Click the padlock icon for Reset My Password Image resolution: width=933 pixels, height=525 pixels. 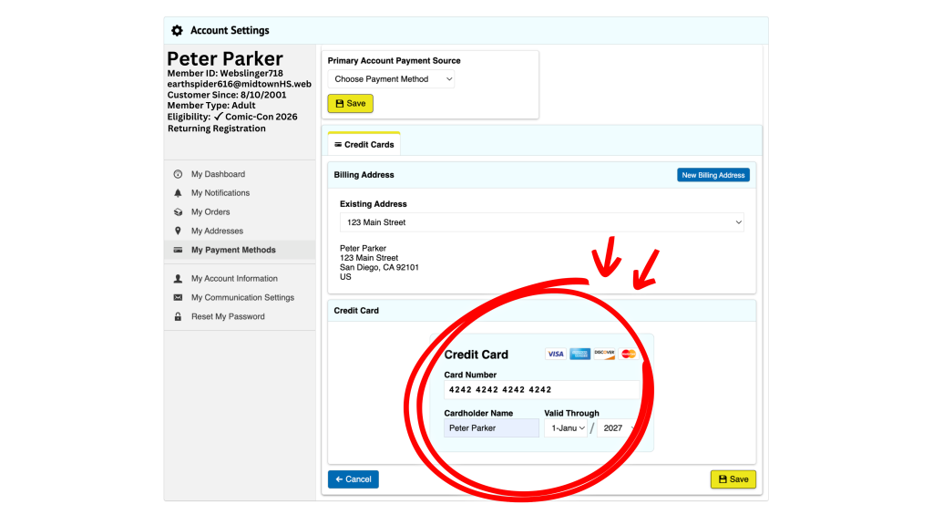[x=178, y=317]
